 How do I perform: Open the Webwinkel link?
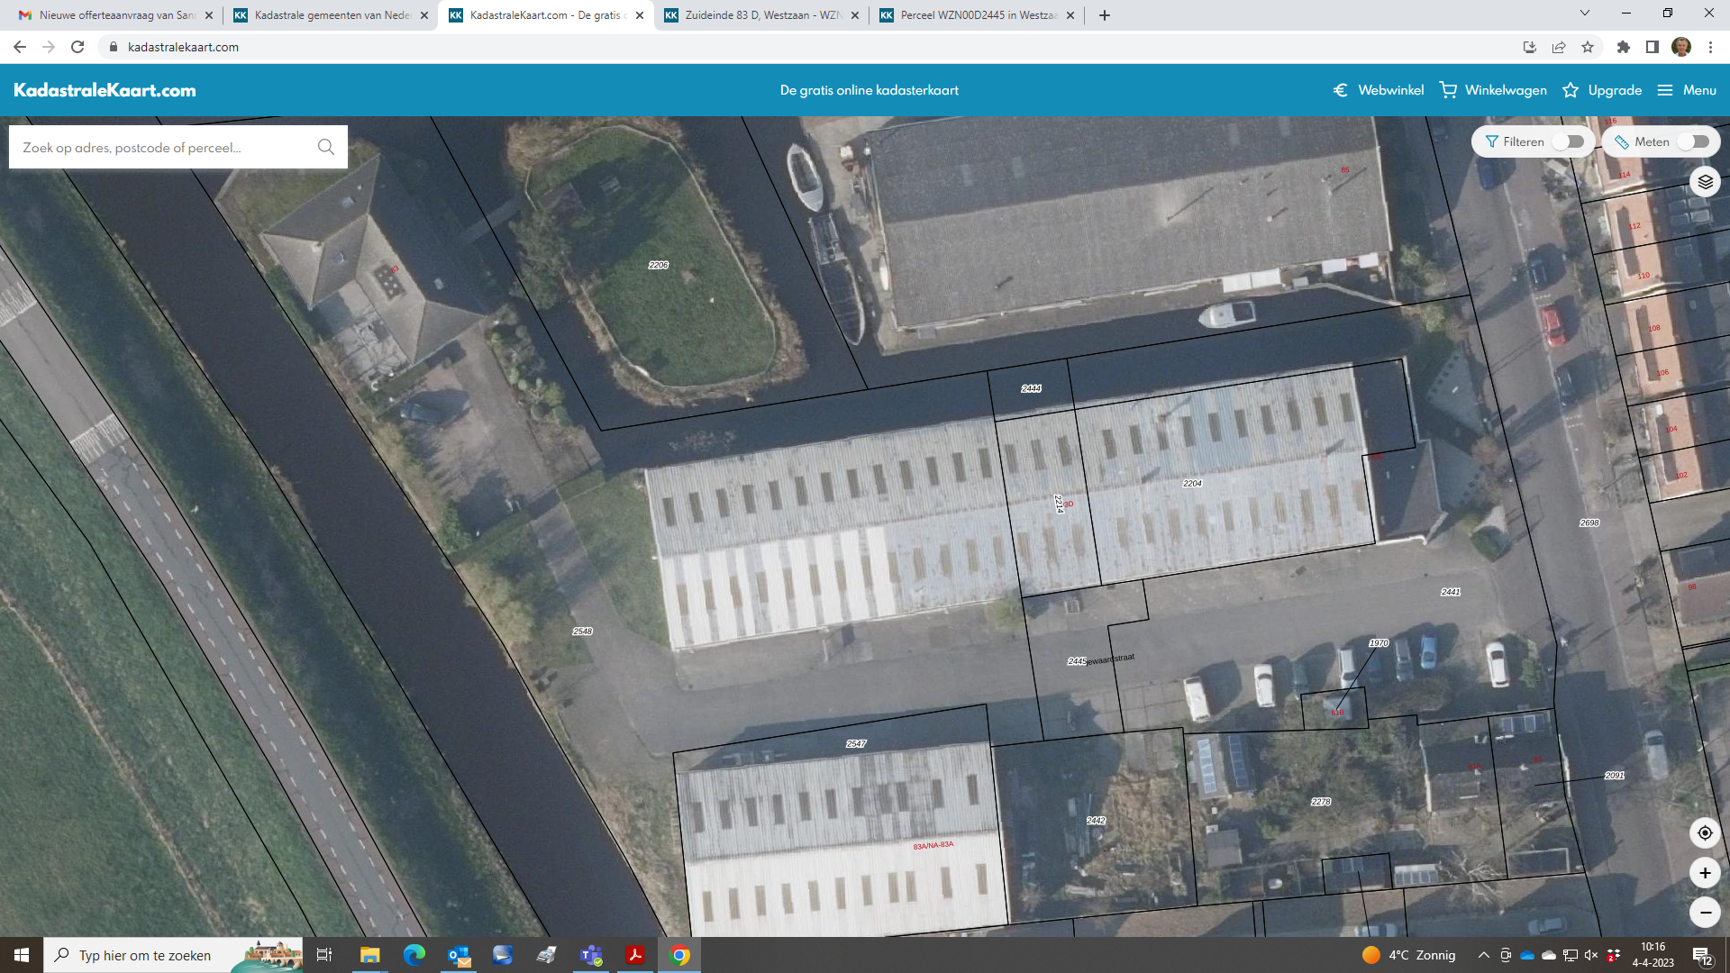[x=1379, y=90]
